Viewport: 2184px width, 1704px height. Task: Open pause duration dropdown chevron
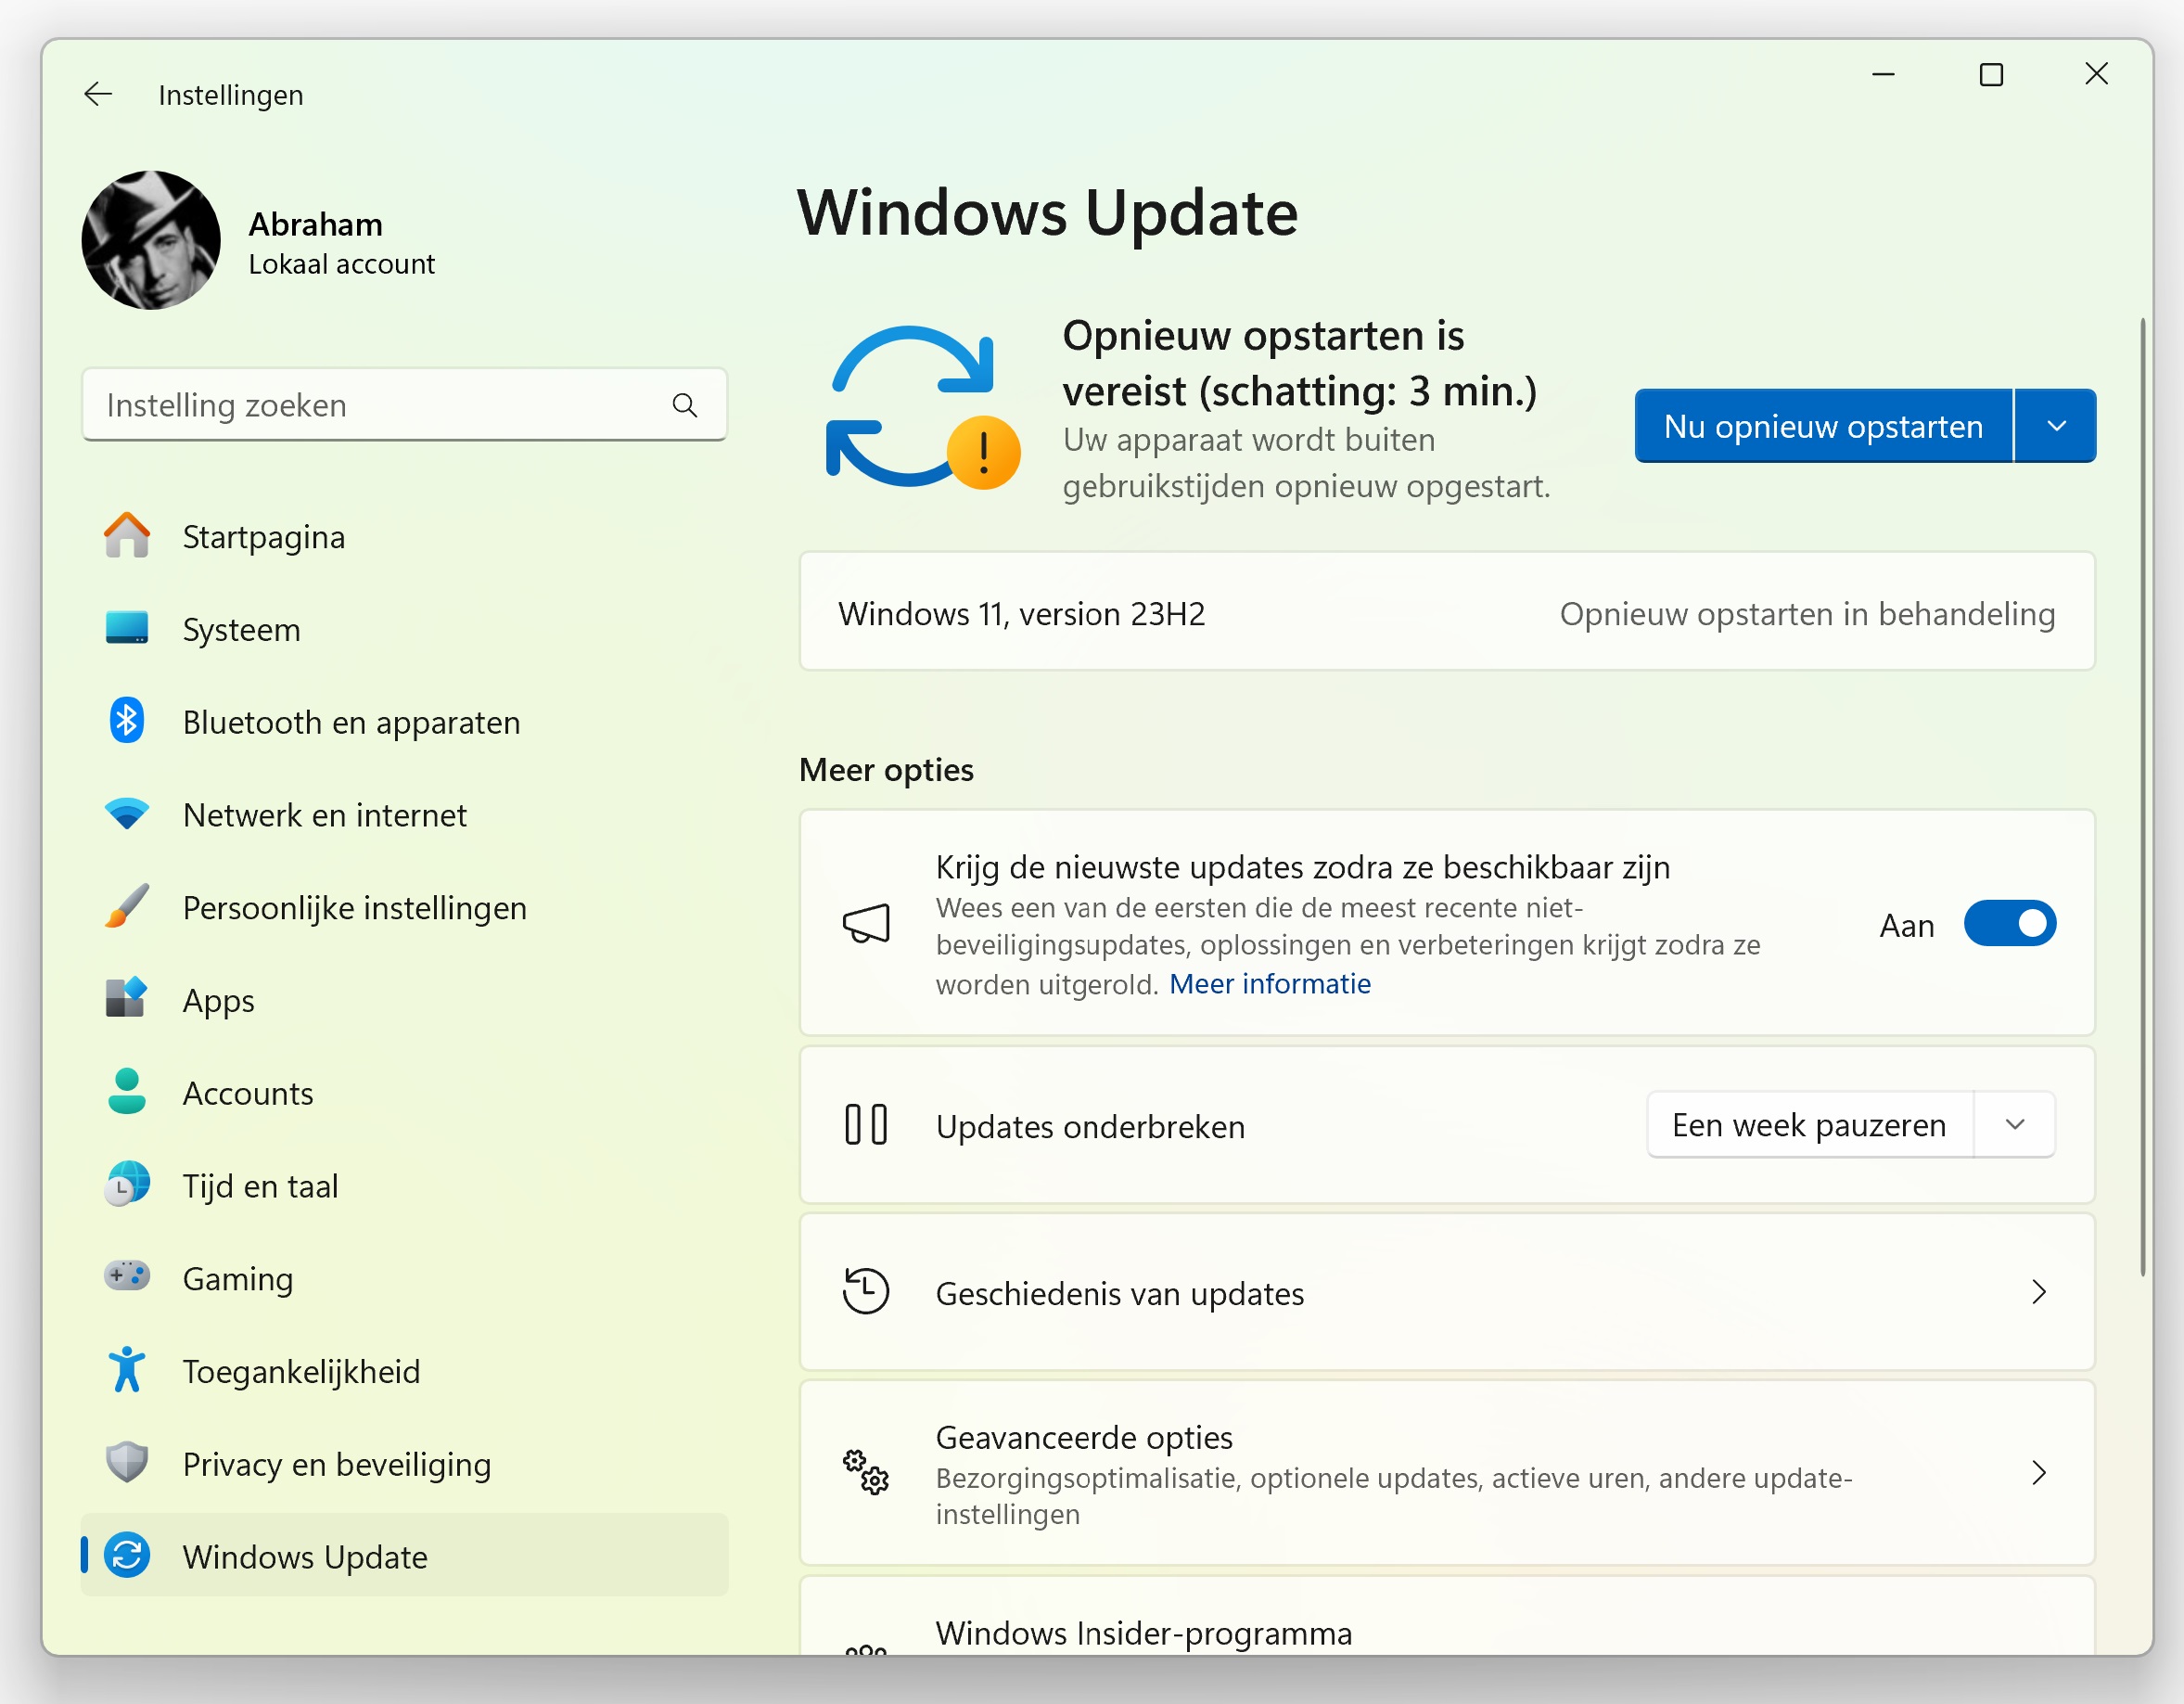click(2016, 1125)
